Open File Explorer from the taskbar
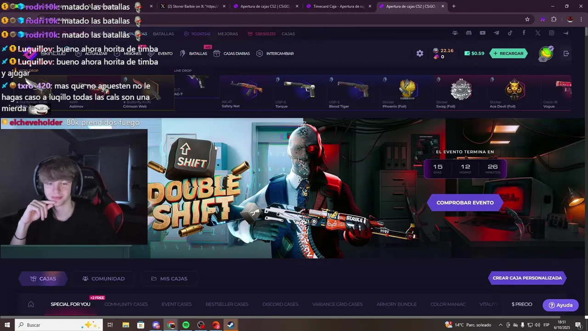Viewport: 588px width, 331px height. (125, 325)
